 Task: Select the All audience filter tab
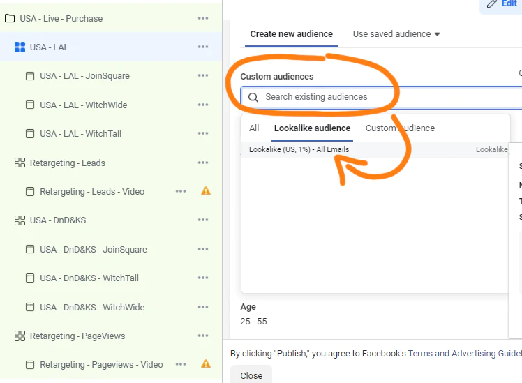coord(254,128)
